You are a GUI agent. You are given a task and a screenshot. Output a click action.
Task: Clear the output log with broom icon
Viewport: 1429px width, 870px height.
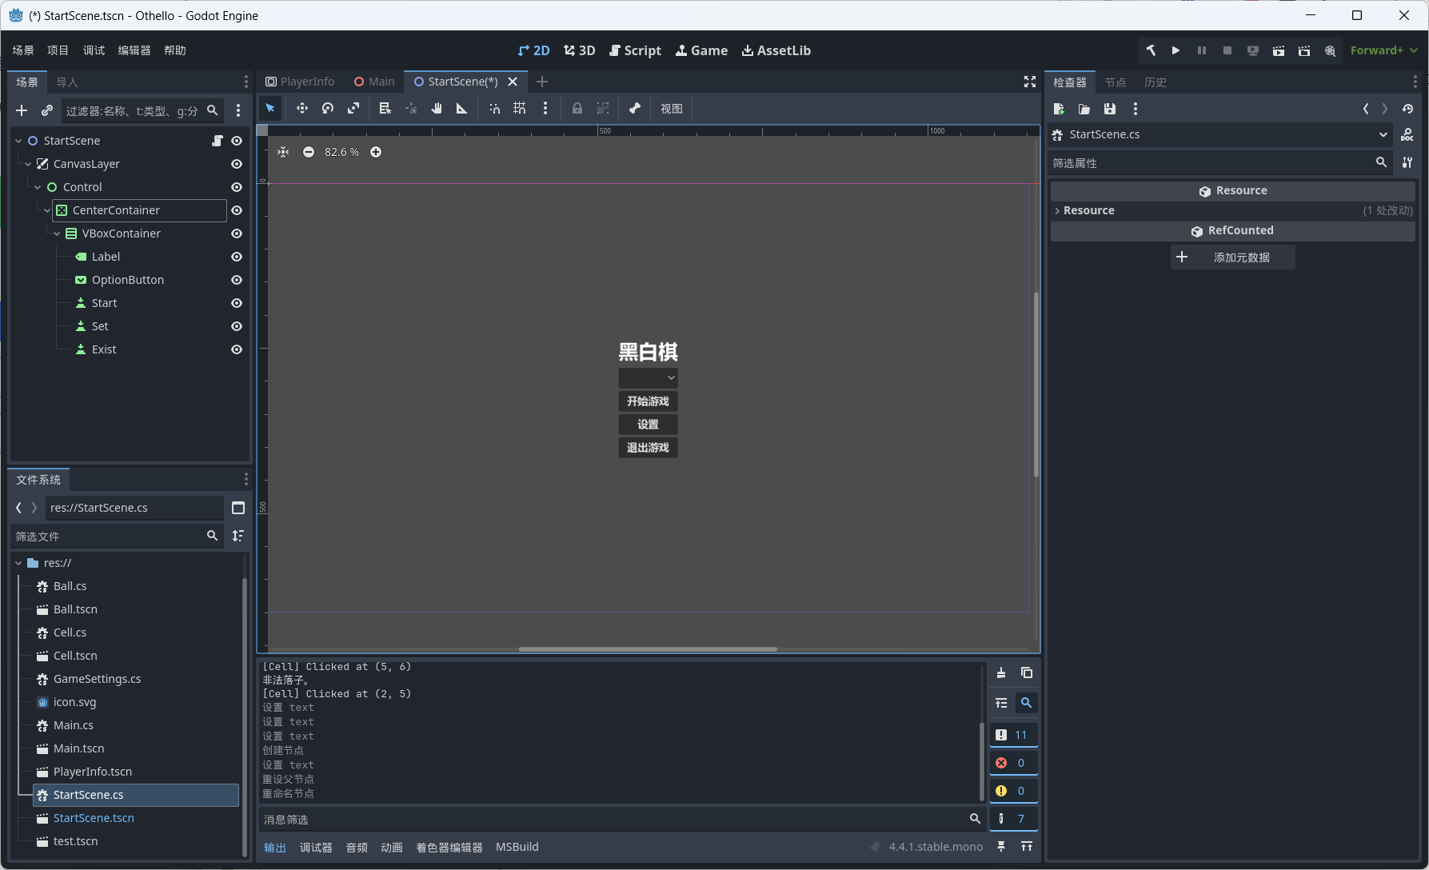coord(1001,673)
